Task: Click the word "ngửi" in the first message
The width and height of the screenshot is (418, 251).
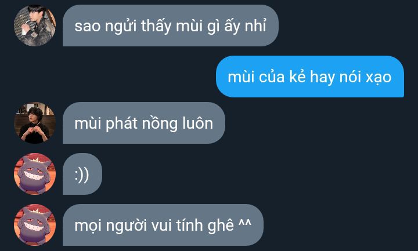Action: tap(121, 27)
